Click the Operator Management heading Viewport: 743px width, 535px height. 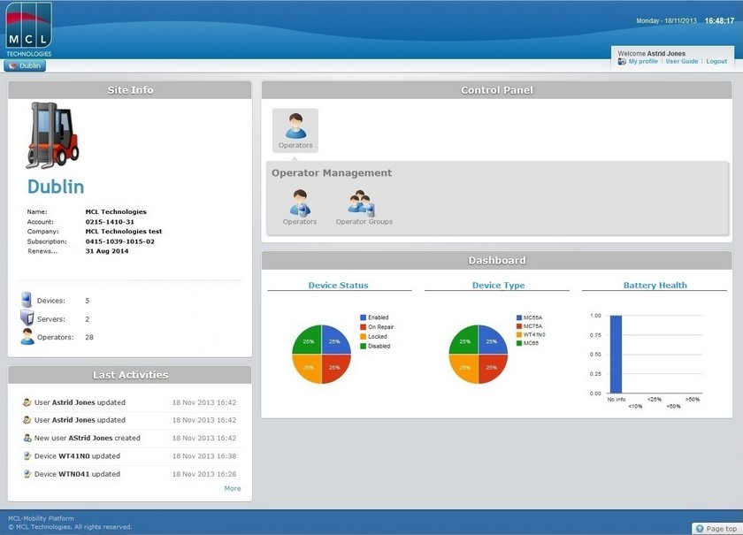[x=331, y=173]
